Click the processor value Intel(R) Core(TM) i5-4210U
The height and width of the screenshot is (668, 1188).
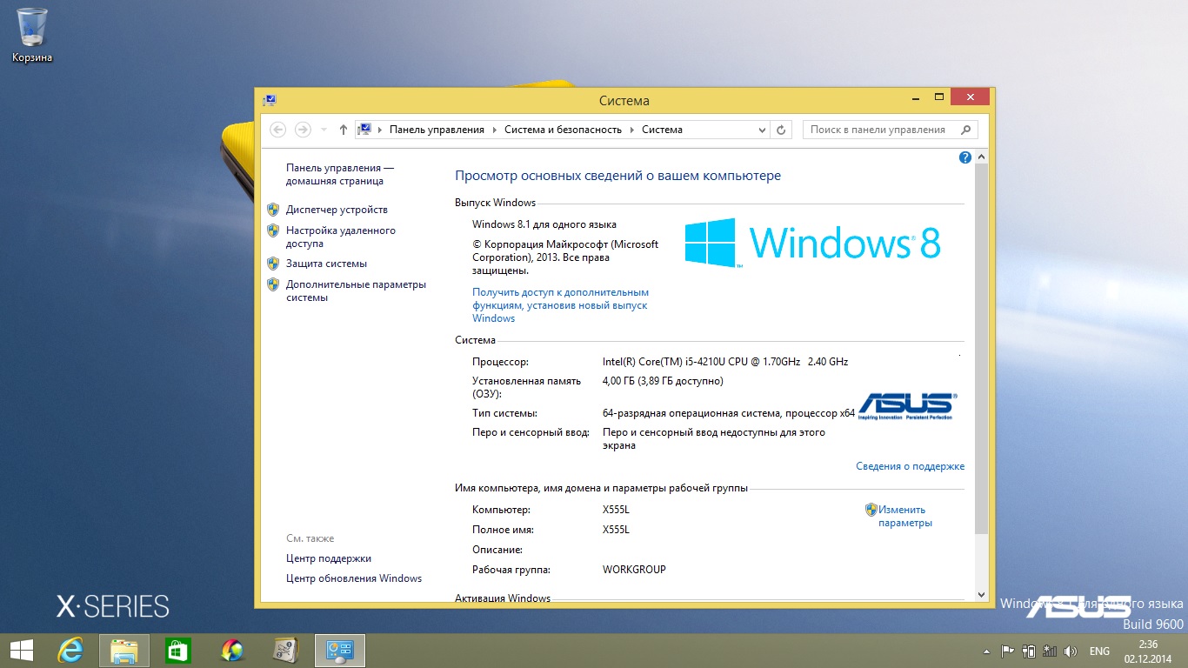coord(725,362)
